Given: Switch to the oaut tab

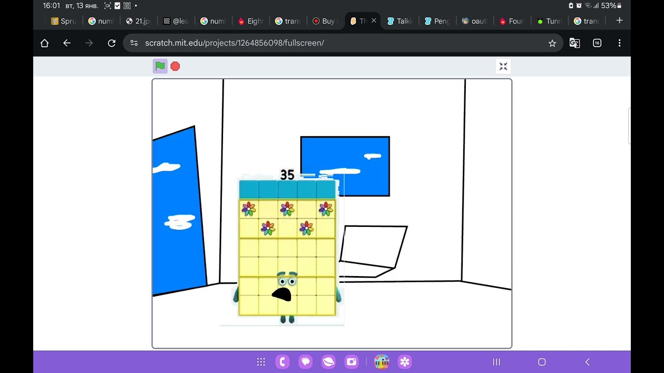Looking at the screenshot, I should [x=475, y=21].
